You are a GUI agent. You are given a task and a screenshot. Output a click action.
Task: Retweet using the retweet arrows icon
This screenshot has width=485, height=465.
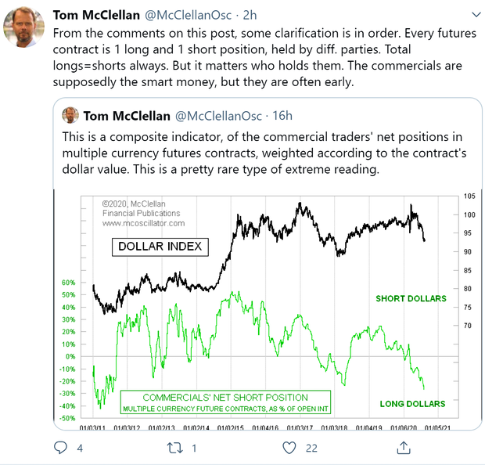[175, 448]
